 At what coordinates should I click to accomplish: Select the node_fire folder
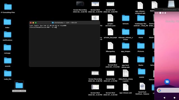click(x=8, y=73)
